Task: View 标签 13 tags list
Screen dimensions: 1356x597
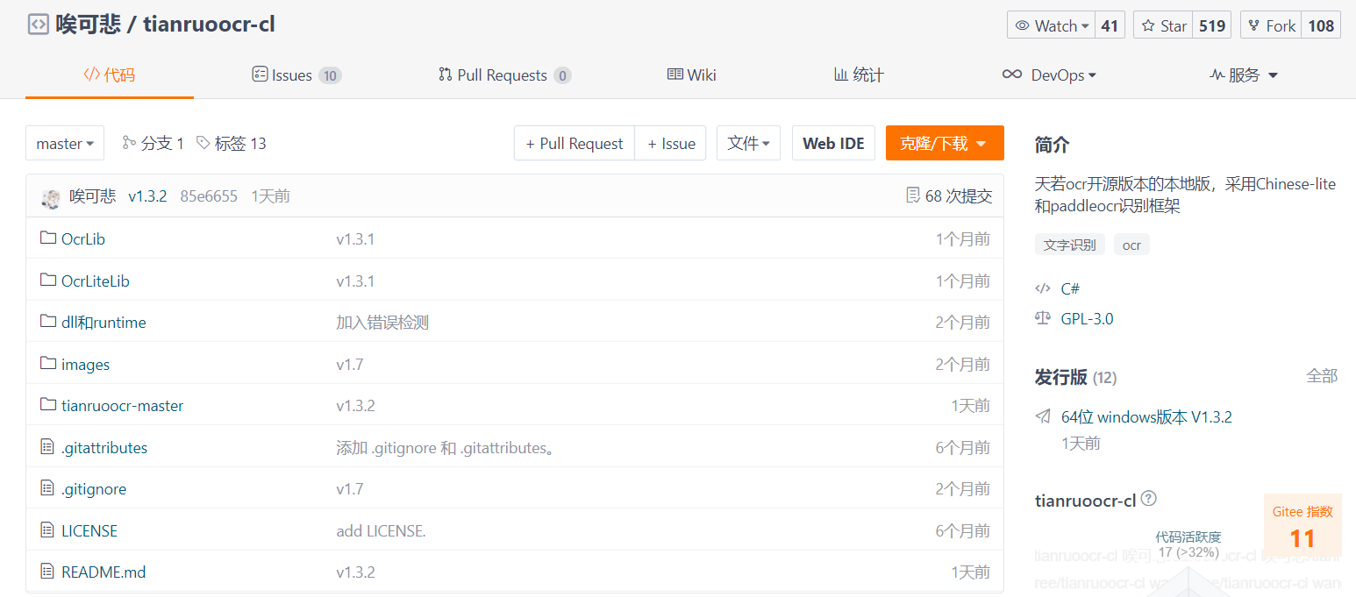Action: coord(240,143)
